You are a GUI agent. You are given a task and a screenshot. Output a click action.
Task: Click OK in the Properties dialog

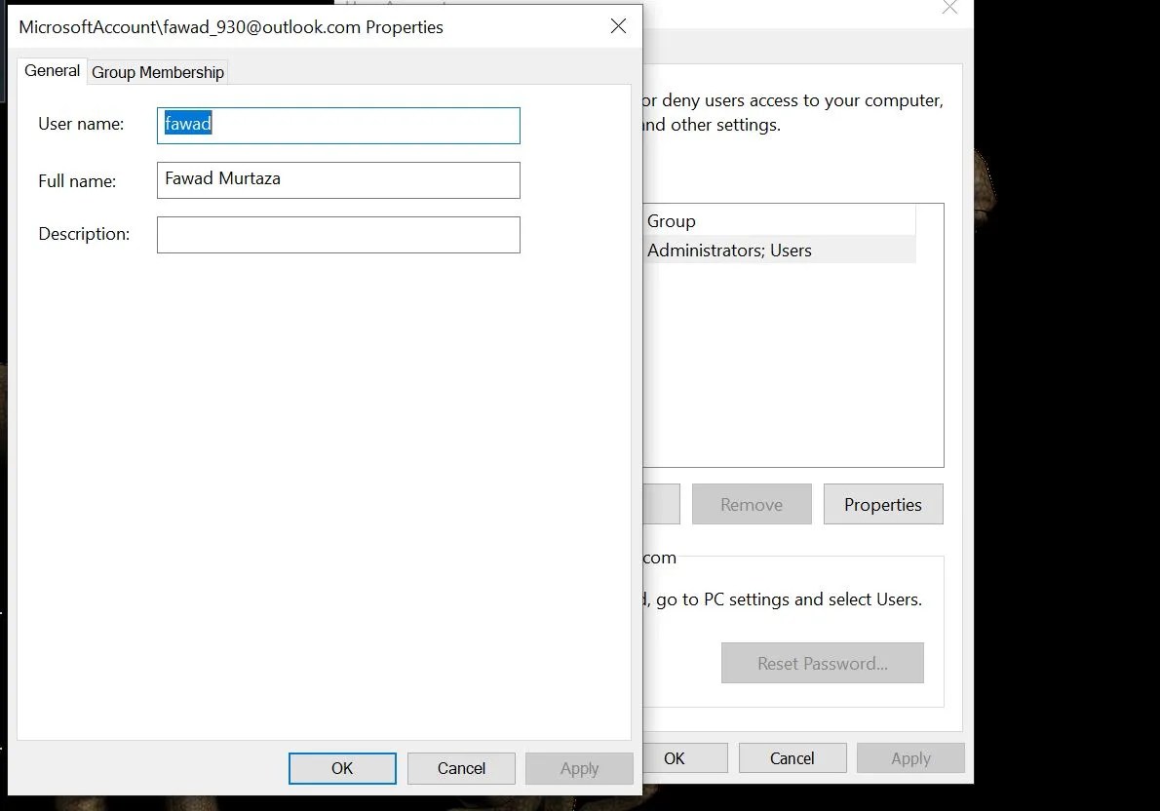341,768
